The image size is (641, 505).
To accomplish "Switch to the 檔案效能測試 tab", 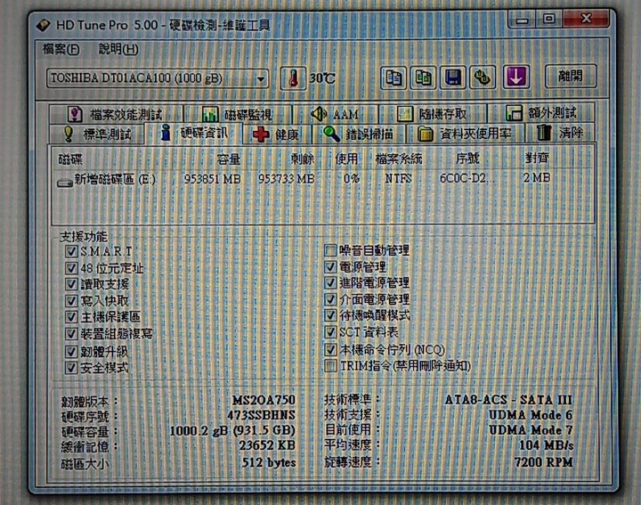I will pos(116,114).
